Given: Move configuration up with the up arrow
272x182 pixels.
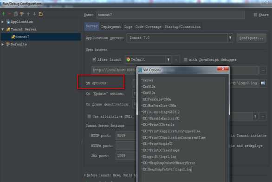Looking at the screenshot, I should (28, 14).
